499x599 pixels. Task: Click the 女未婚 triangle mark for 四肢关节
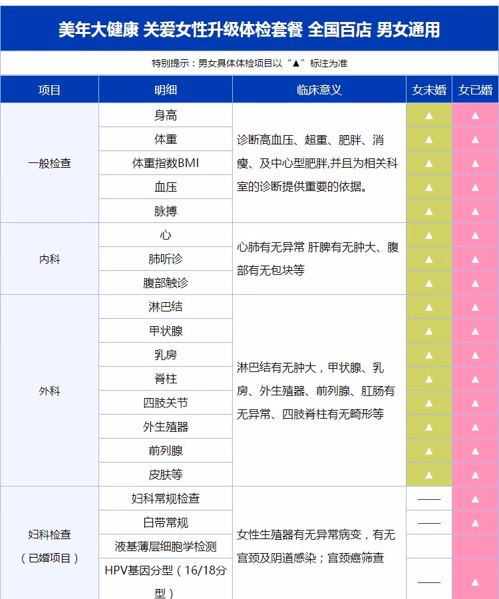click(x=428, y=403)
